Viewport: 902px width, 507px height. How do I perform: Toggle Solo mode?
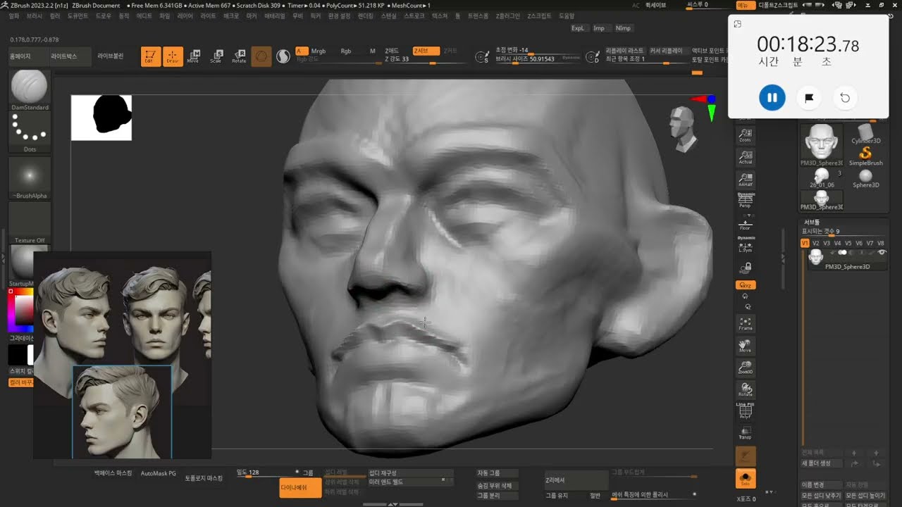pyautogui.click(x=746, y=479)
